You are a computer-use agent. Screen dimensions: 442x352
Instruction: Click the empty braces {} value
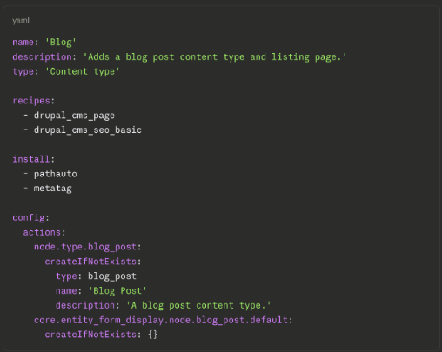153,335
